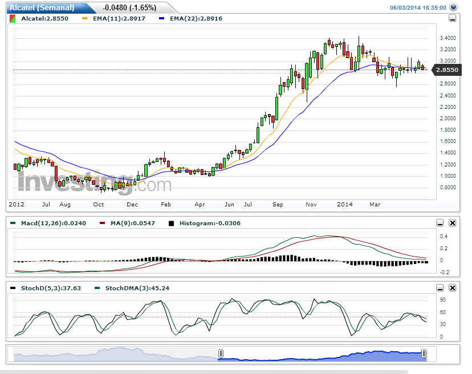Minimize the Macd indicator panel
This screenshot has height=374, width=472.
[x=440, y=223]
